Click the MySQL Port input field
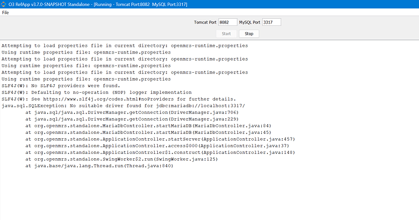The height and width of the screenshot is (220, 419). tap(271, 22)
